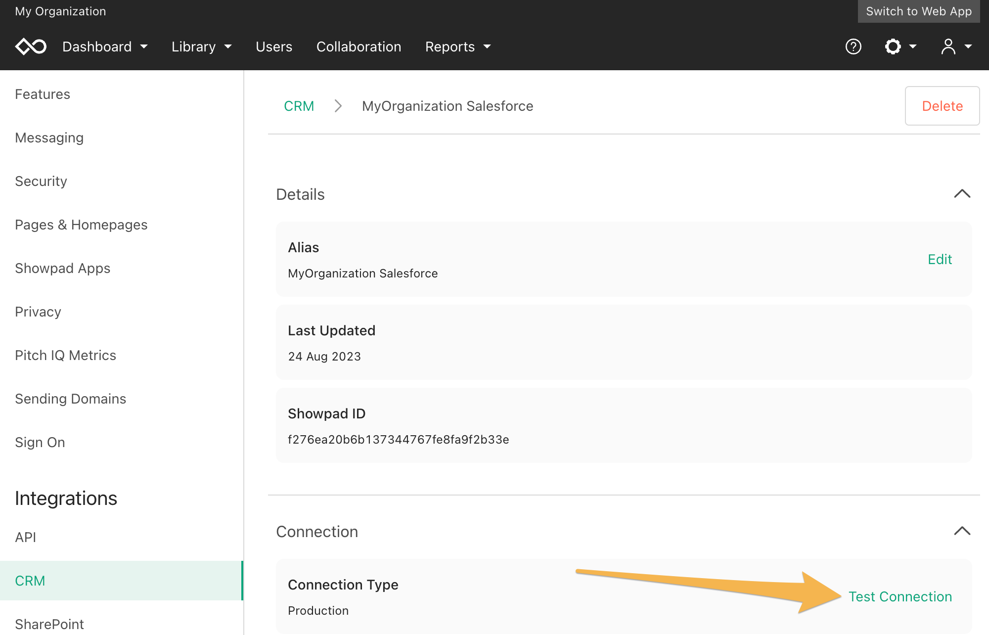Click the CRM breadcrumb link
The image size is (989, 635).
299,106
